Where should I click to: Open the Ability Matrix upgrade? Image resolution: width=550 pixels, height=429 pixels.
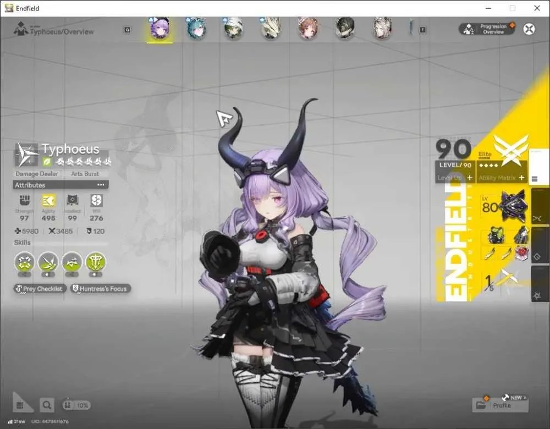pos(502,178)
